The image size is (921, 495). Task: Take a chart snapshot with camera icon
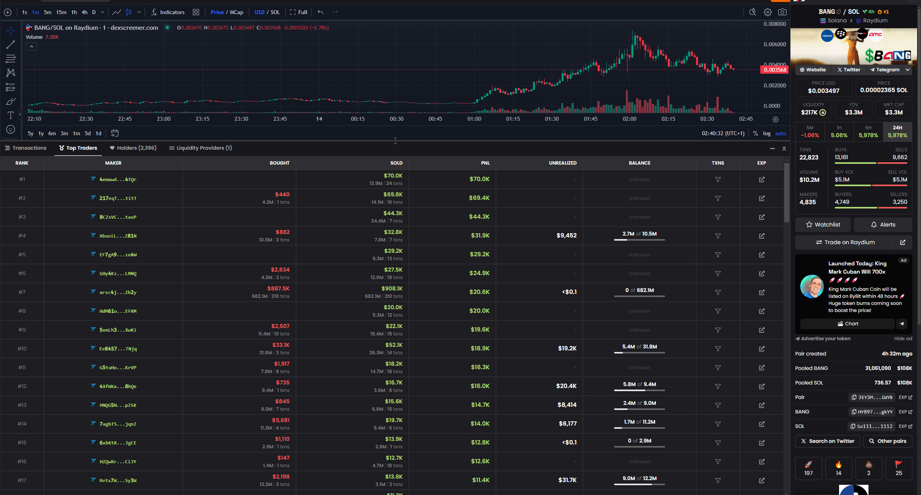(782, 12)
